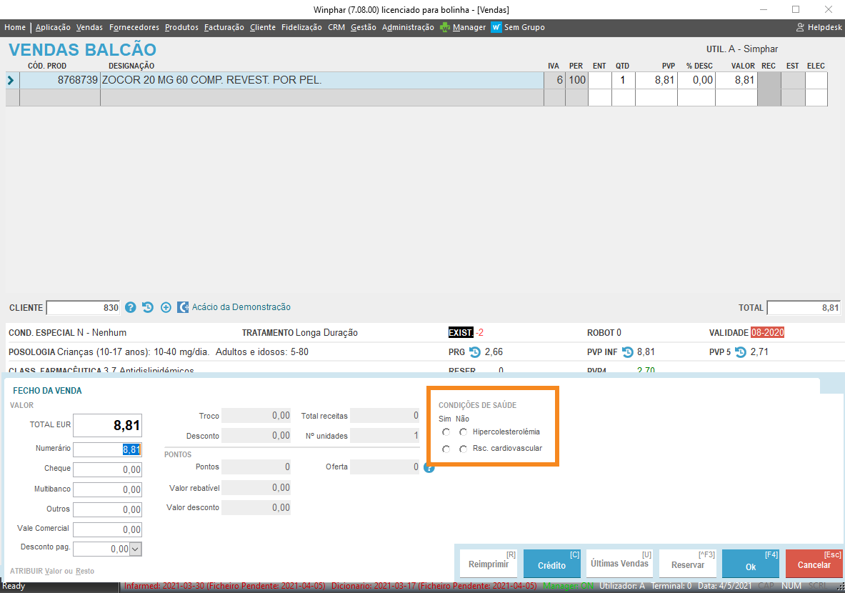Click the Multibanco amount field
Image resolution: width=845 pixels, height=593 pixels.
(107, 489)
